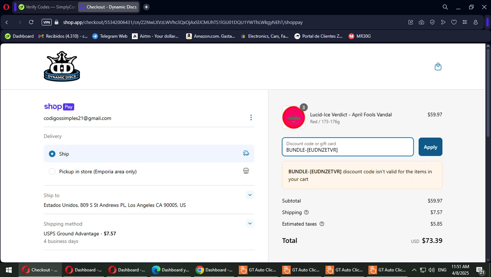The width and height of the screenshot is (491, 277).
Task: Focus the discount code input field
Action: pyautogui.click(x=348, y=147)
